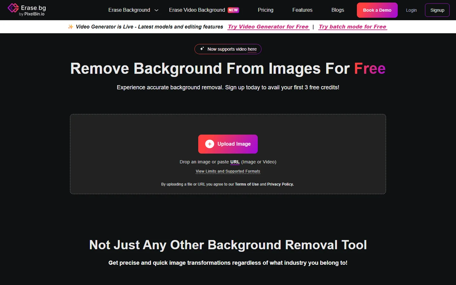
Task: Click the NEW badge next to Erase Video Background
Action: pyautogui.click(x=233, y=10)
